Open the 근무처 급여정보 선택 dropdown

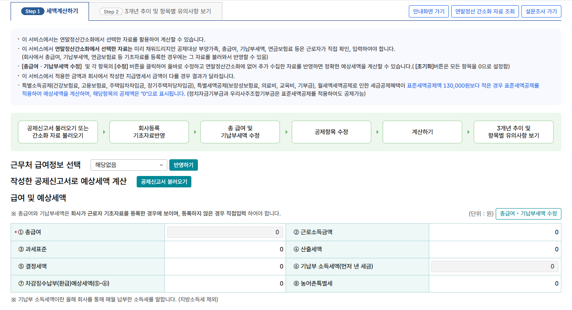129,165
